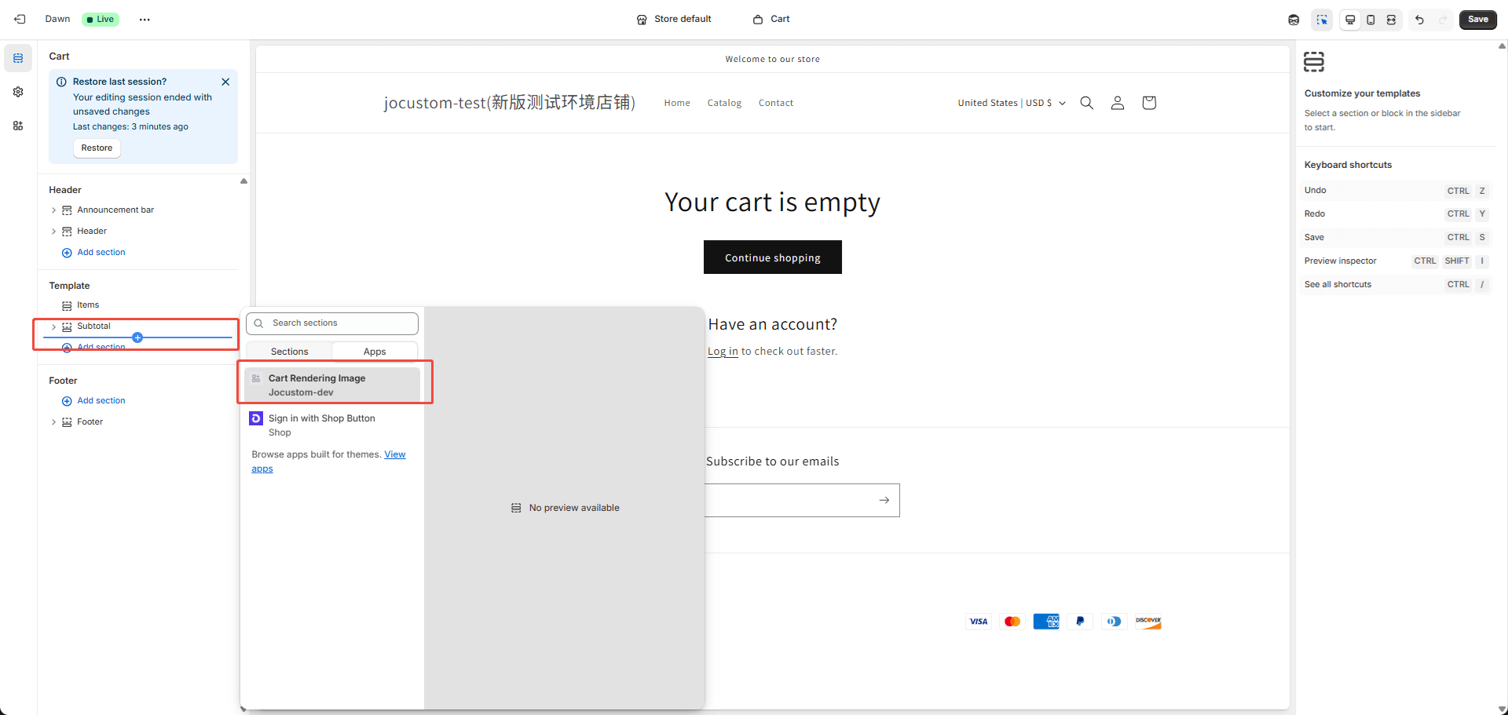Switch to fullscreen width preview
The height and width of the screenshot is (715, 1508).
pos(1391,20)
